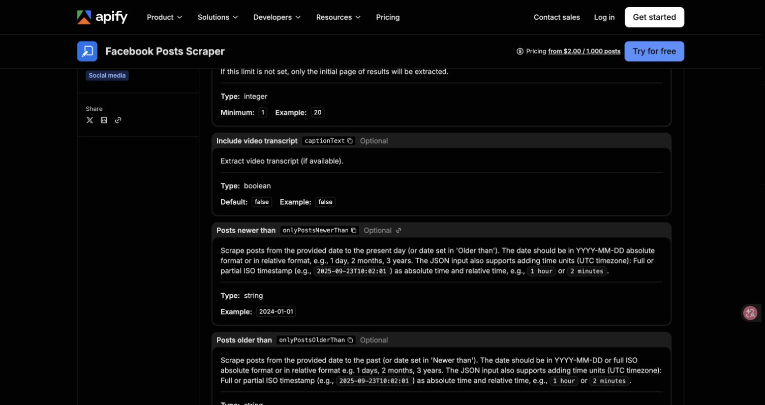Click the Get started button
The width and height of the screenshot is (765, 405).
click(654, 17)
